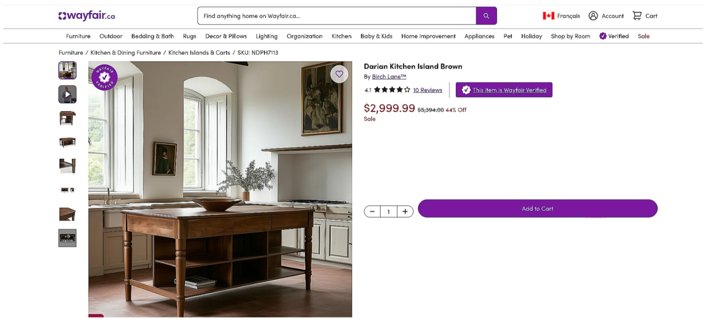Play the product video thumbnail
715x331 pixels.
tap(67, 94)
